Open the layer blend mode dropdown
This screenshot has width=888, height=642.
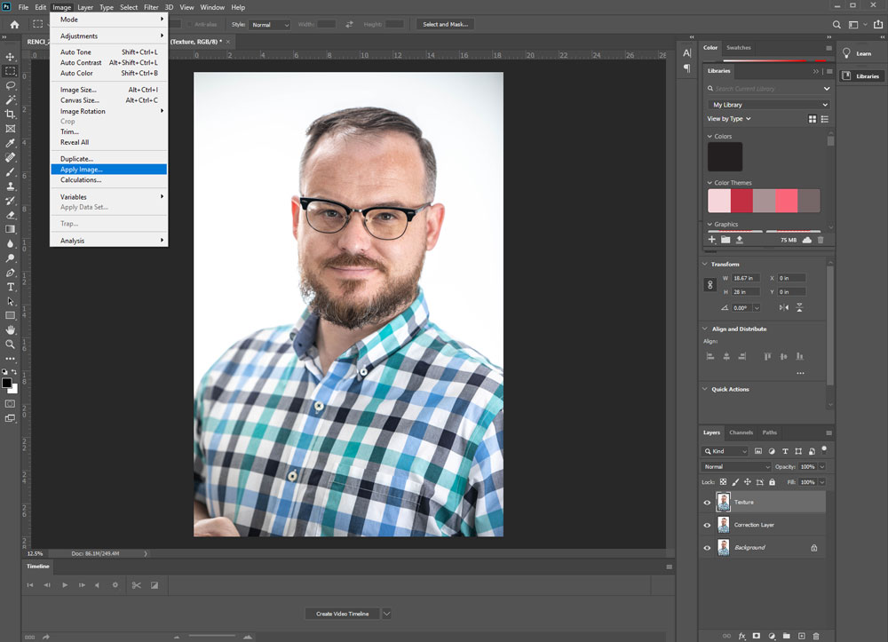point(736,467)
